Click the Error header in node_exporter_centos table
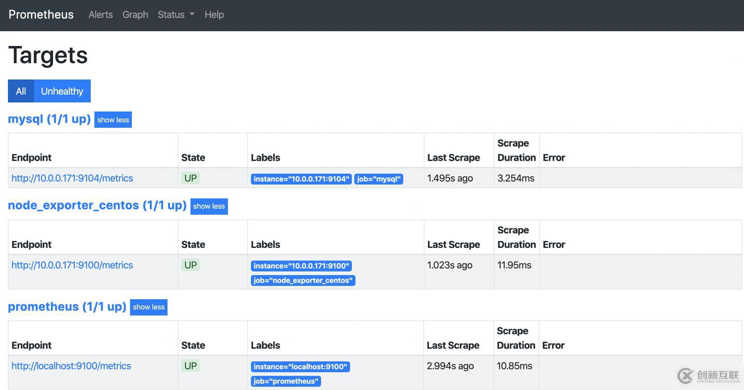Screen dimensions: 744x390 (554, 244)
